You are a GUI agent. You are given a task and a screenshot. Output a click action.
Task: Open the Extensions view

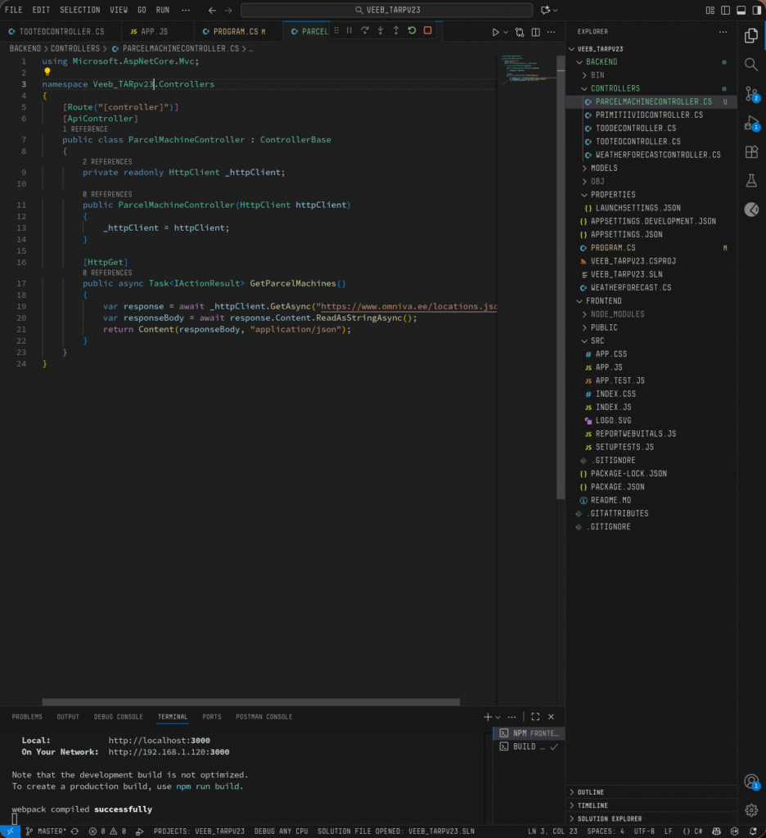click(x=751, y=152)
